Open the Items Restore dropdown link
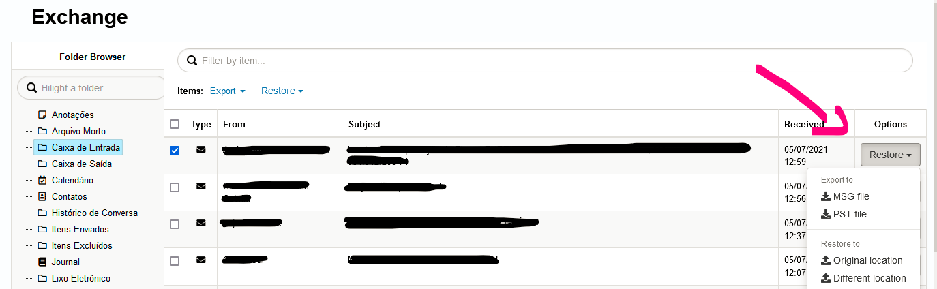Image resolution: width=937 pixels, height=289 pixels. tap(282, 91)
